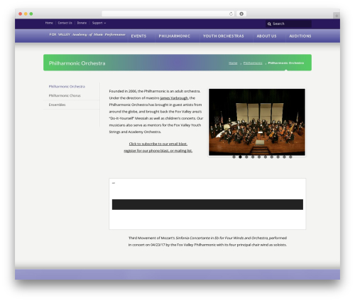Go to Contact Us page
Viewport: 355px width, 301px height.
tap(65, 23)
